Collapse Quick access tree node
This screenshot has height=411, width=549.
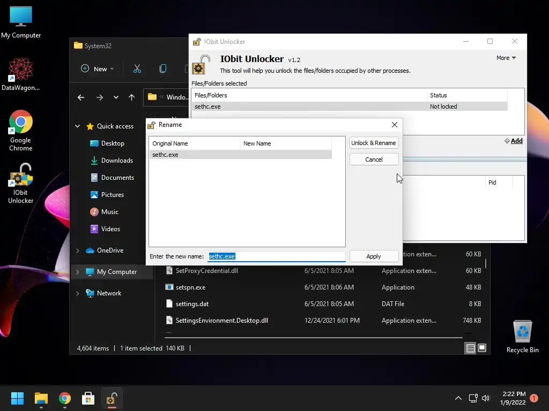tap(77, 126)
